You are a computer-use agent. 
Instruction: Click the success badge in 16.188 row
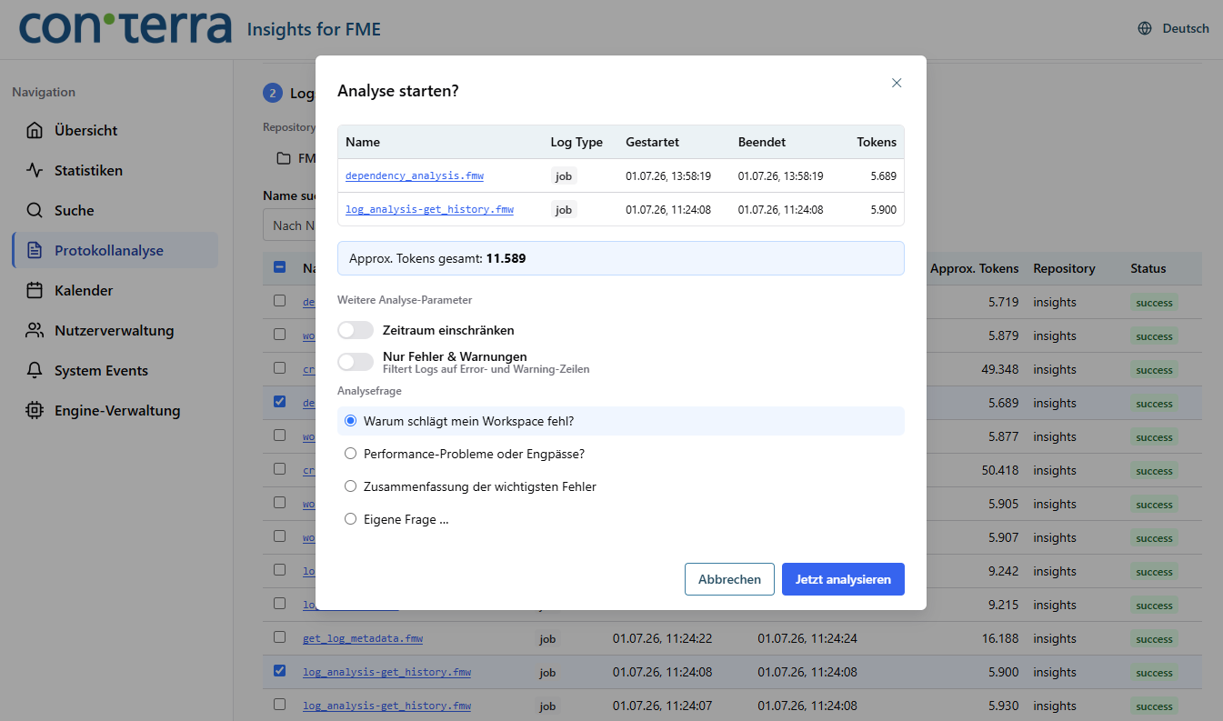pyautogui.click(x=1154, y=639)
